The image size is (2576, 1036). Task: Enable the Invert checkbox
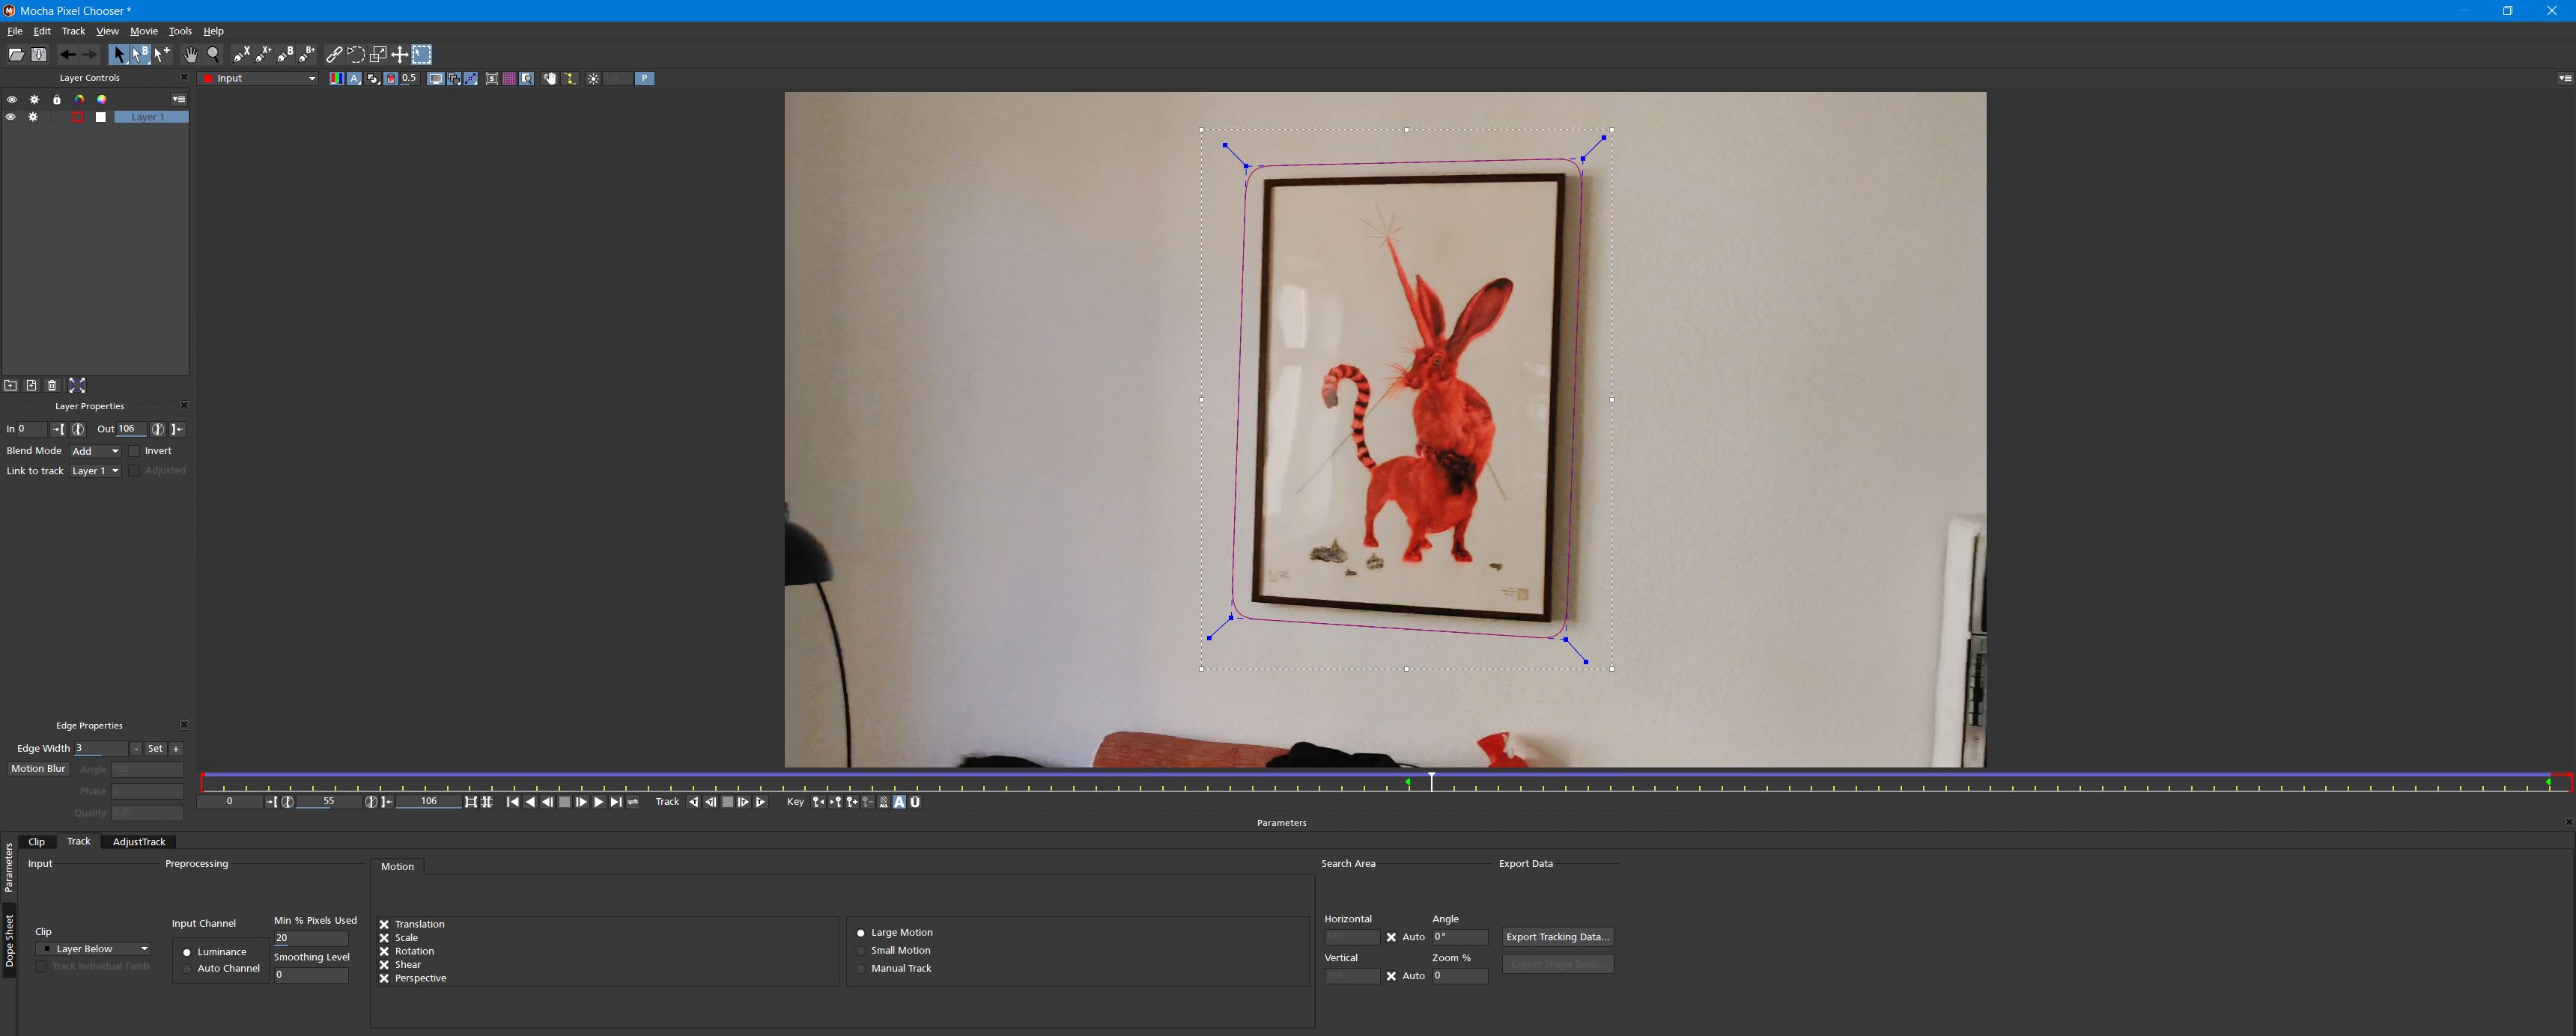point(135,450)
